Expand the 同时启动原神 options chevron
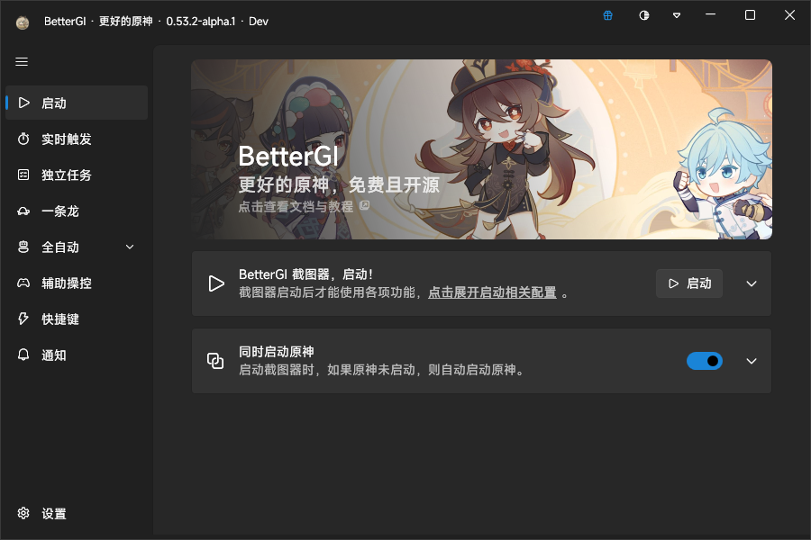811x540 pixels. pyautogui.click(x=752, y=361)
